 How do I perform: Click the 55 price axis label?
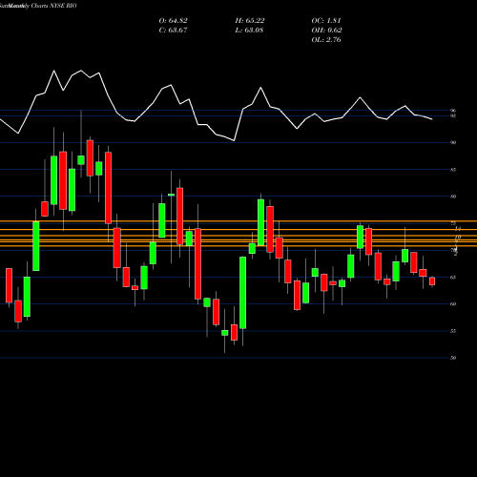point(453,331)
